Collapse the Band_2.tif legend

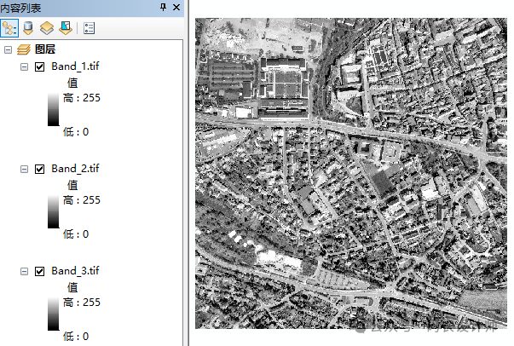[24, 169]
